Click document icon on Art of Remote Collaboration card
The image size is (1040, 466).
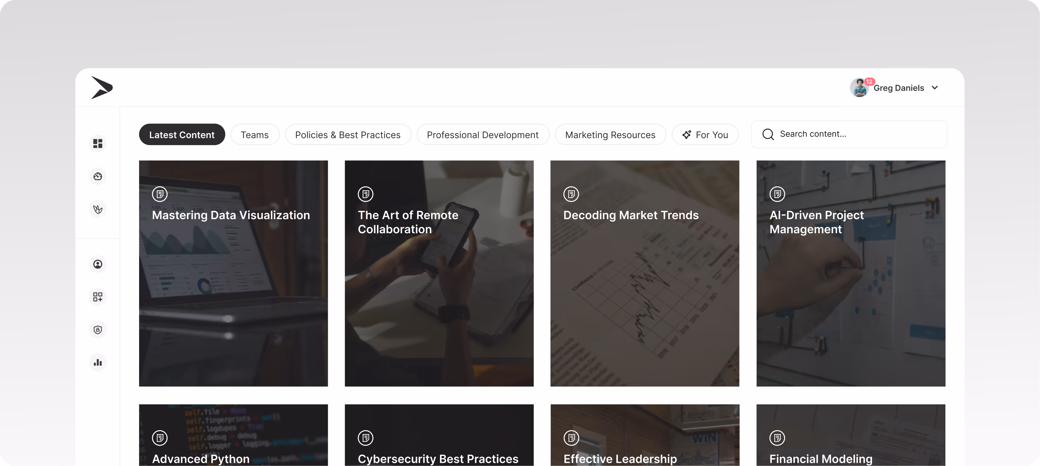click(365, 194)
